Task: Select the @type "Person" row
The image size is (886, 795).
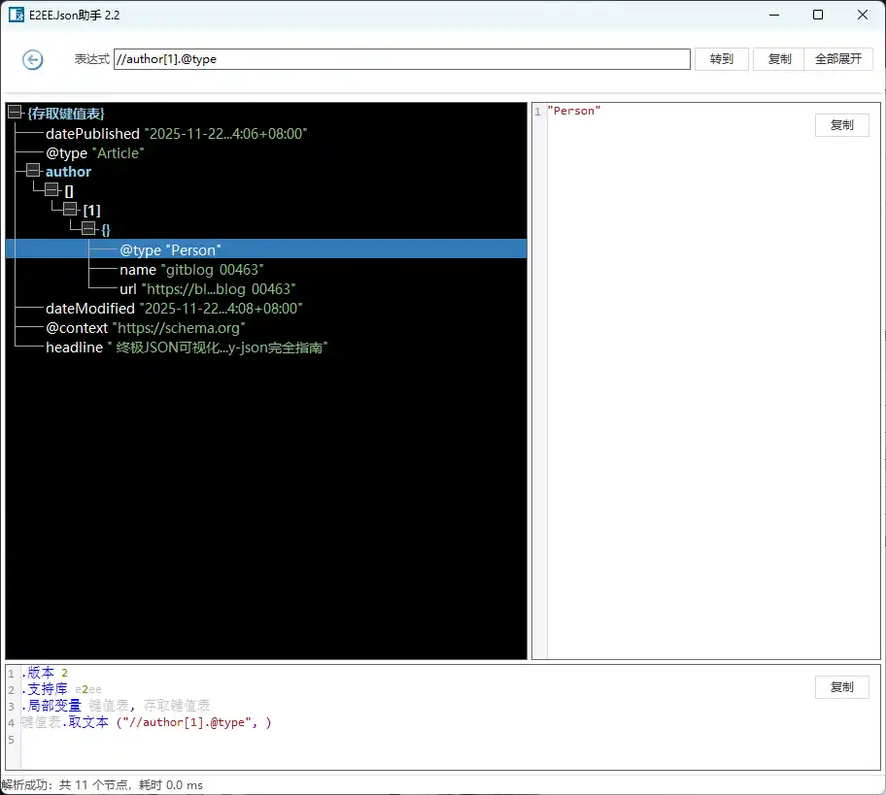Action: click(266, 249)
